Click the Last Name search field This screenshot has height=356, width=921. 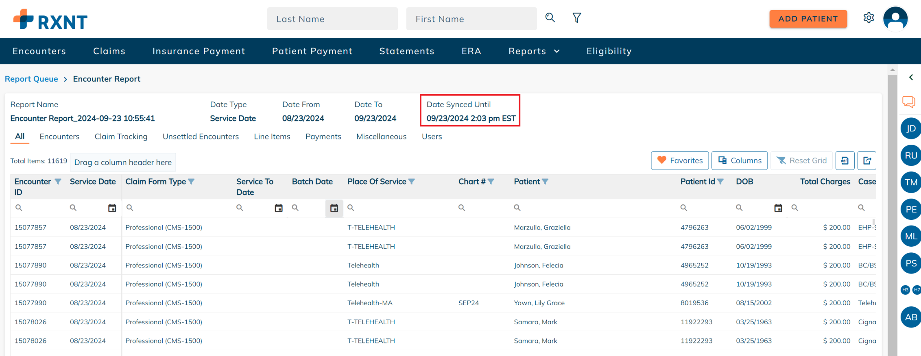(x=332, y=19)
